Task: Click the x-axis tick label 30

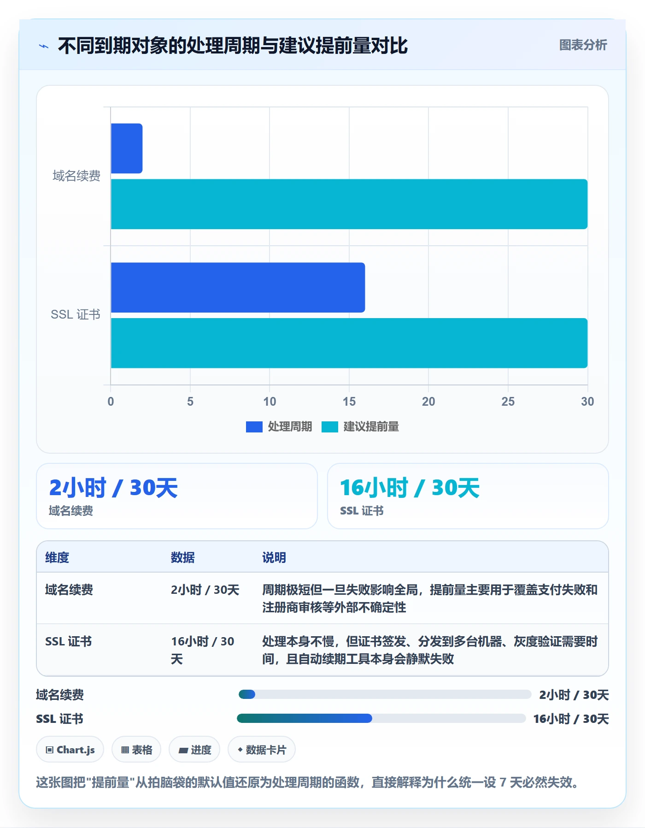Action: 587,402
